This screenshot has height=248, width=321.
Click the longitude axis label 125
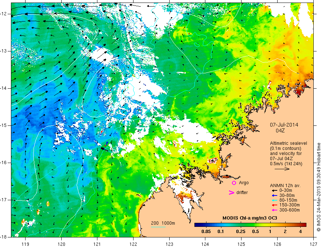tap(241, 244)
